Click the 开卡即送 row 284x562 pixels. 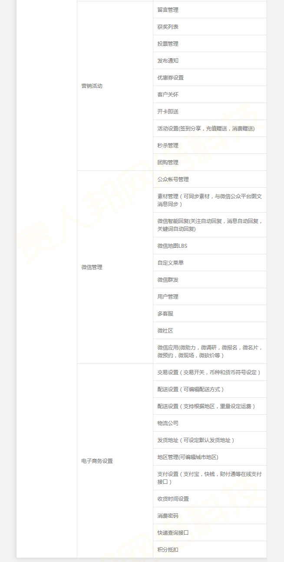click(x=210, y=111)
